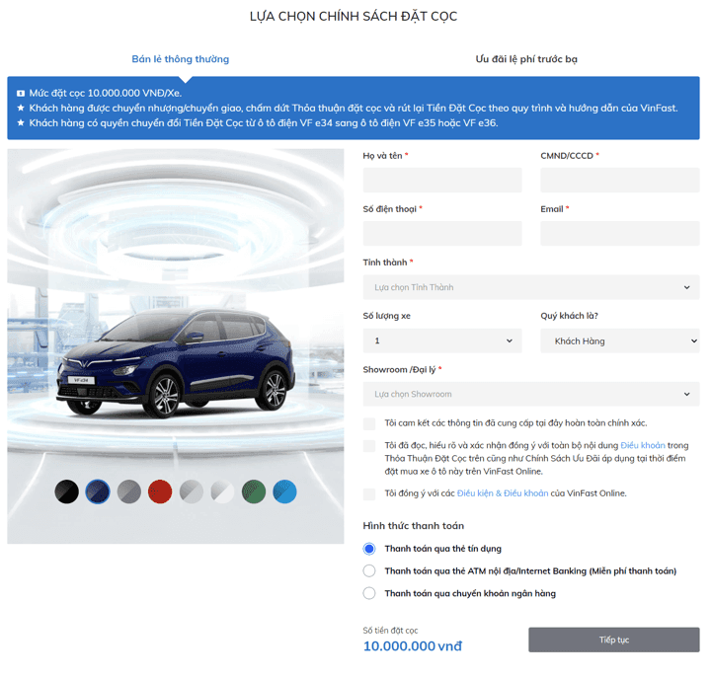Click the Số điện thoại input field

[442, 234]
